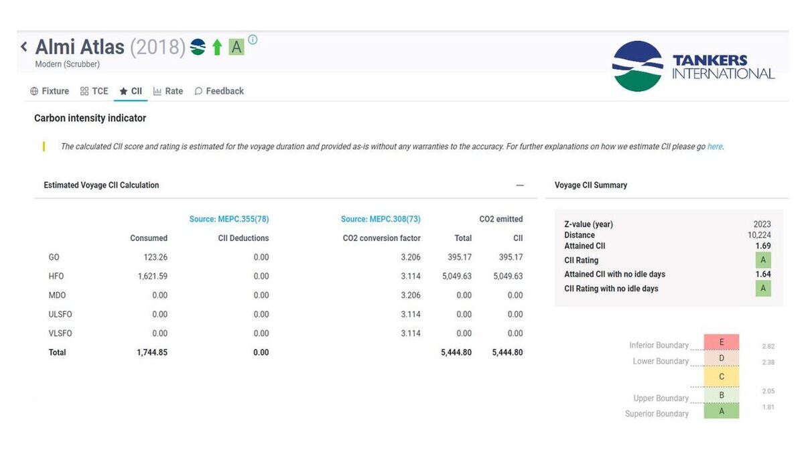
Task: Click the green A rating badge
Action: tap(235, 47)
